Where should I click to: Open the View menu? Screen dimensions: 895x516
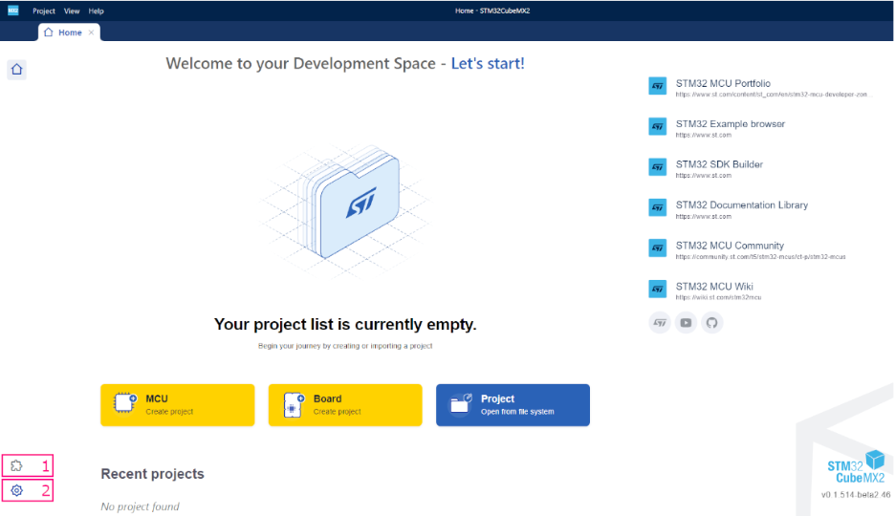(x=72, y=11)
